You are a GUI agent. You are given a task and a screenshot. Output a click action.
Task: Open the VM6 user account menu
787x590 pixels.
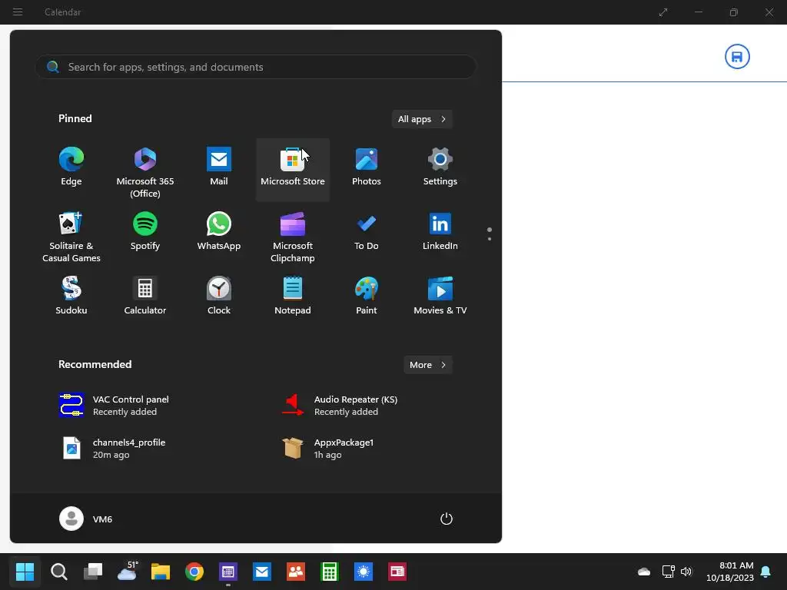[x=86, y=519]
